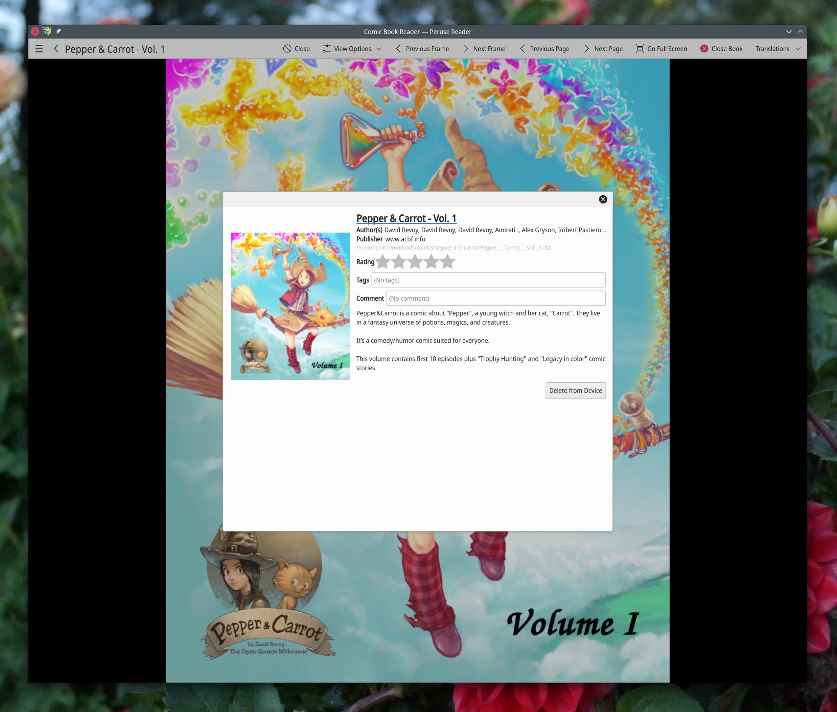Screen dimensions: 837x712
Task: Click the Delete from Device button
Action: pyautogui.click(x=575, y=390)
